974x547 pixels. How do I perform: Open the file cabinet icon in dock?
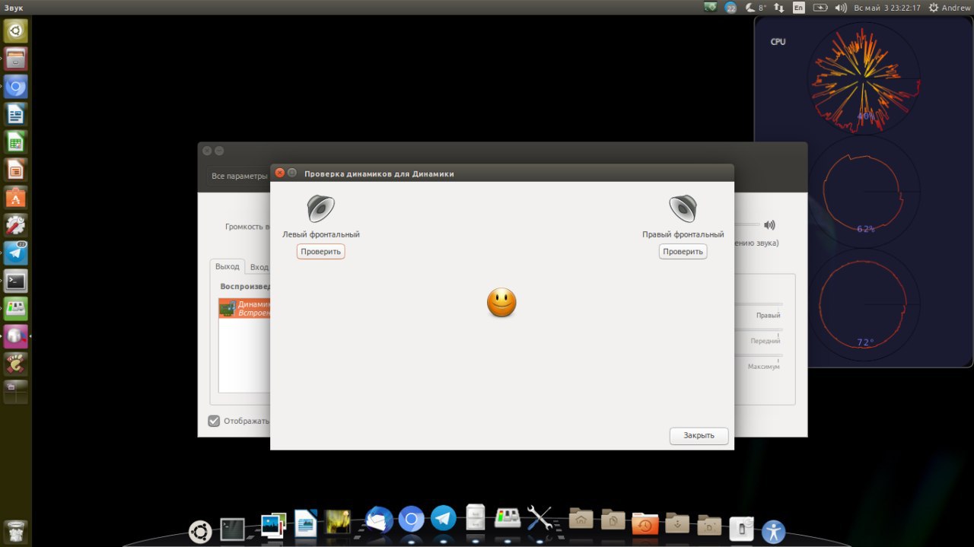point(476,517)
